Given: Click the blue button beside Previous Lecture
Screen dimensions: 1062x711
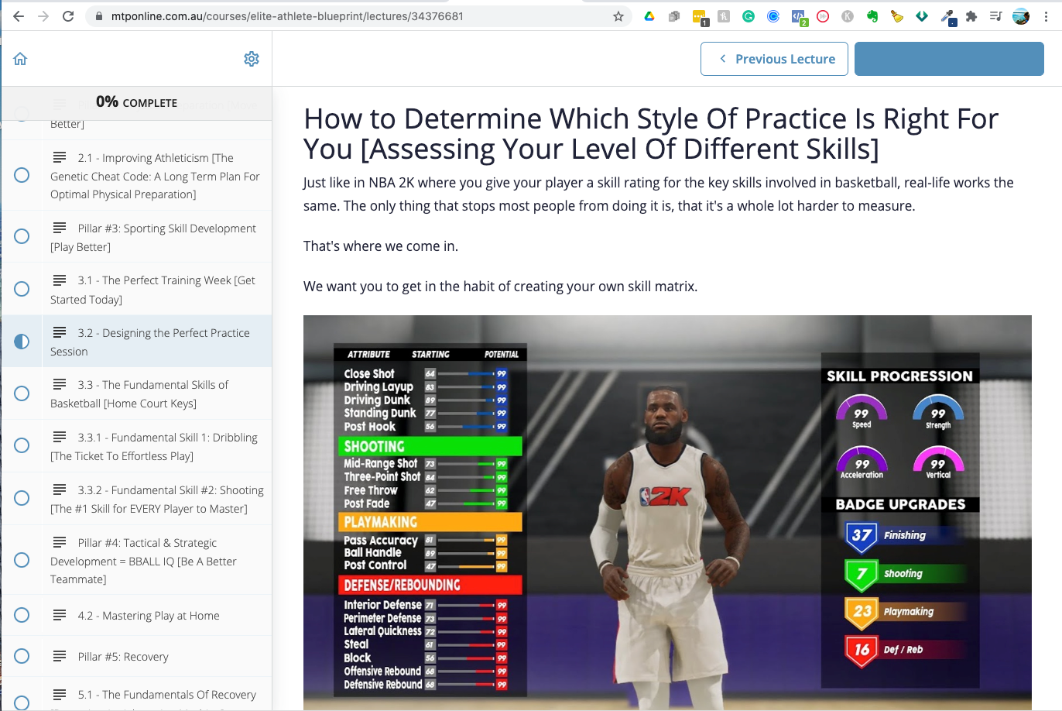Looking at the screenshot, I should pos(949,58).
